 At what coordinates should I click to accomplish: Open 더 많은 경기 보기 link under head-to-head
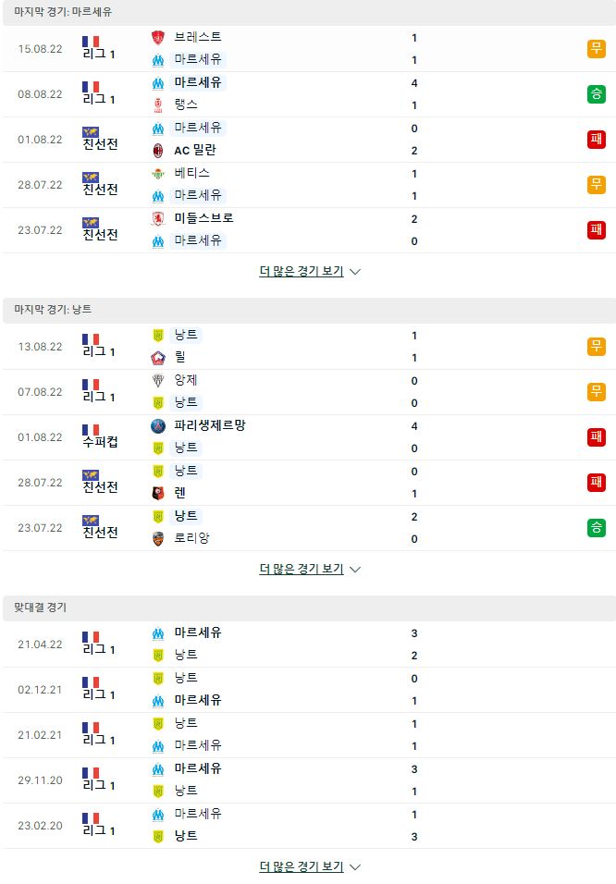coord(302,866)
